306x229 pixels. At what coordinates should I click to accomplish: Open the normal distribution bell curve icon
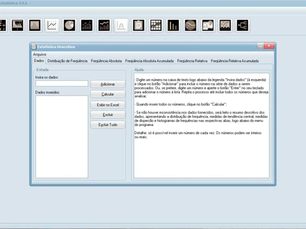pos(121,25)
